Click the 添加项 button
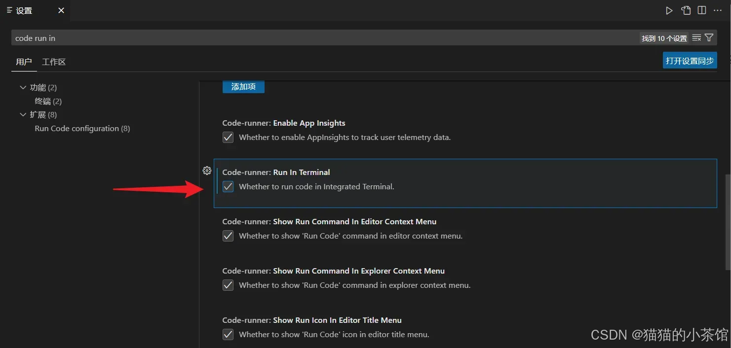This screenshot has width=731, height=348. [x=243, y=87]
